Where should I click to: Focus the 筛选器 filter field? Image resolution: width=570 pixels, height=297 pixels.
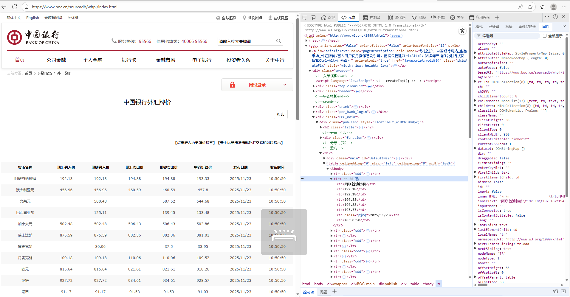point(507,36)
